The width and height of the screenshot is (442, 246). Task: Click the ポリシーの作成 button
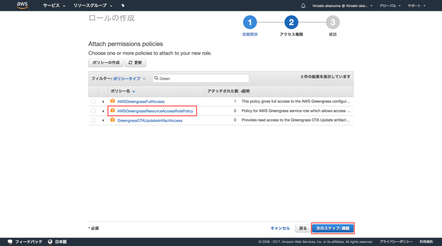coord(106,63)
